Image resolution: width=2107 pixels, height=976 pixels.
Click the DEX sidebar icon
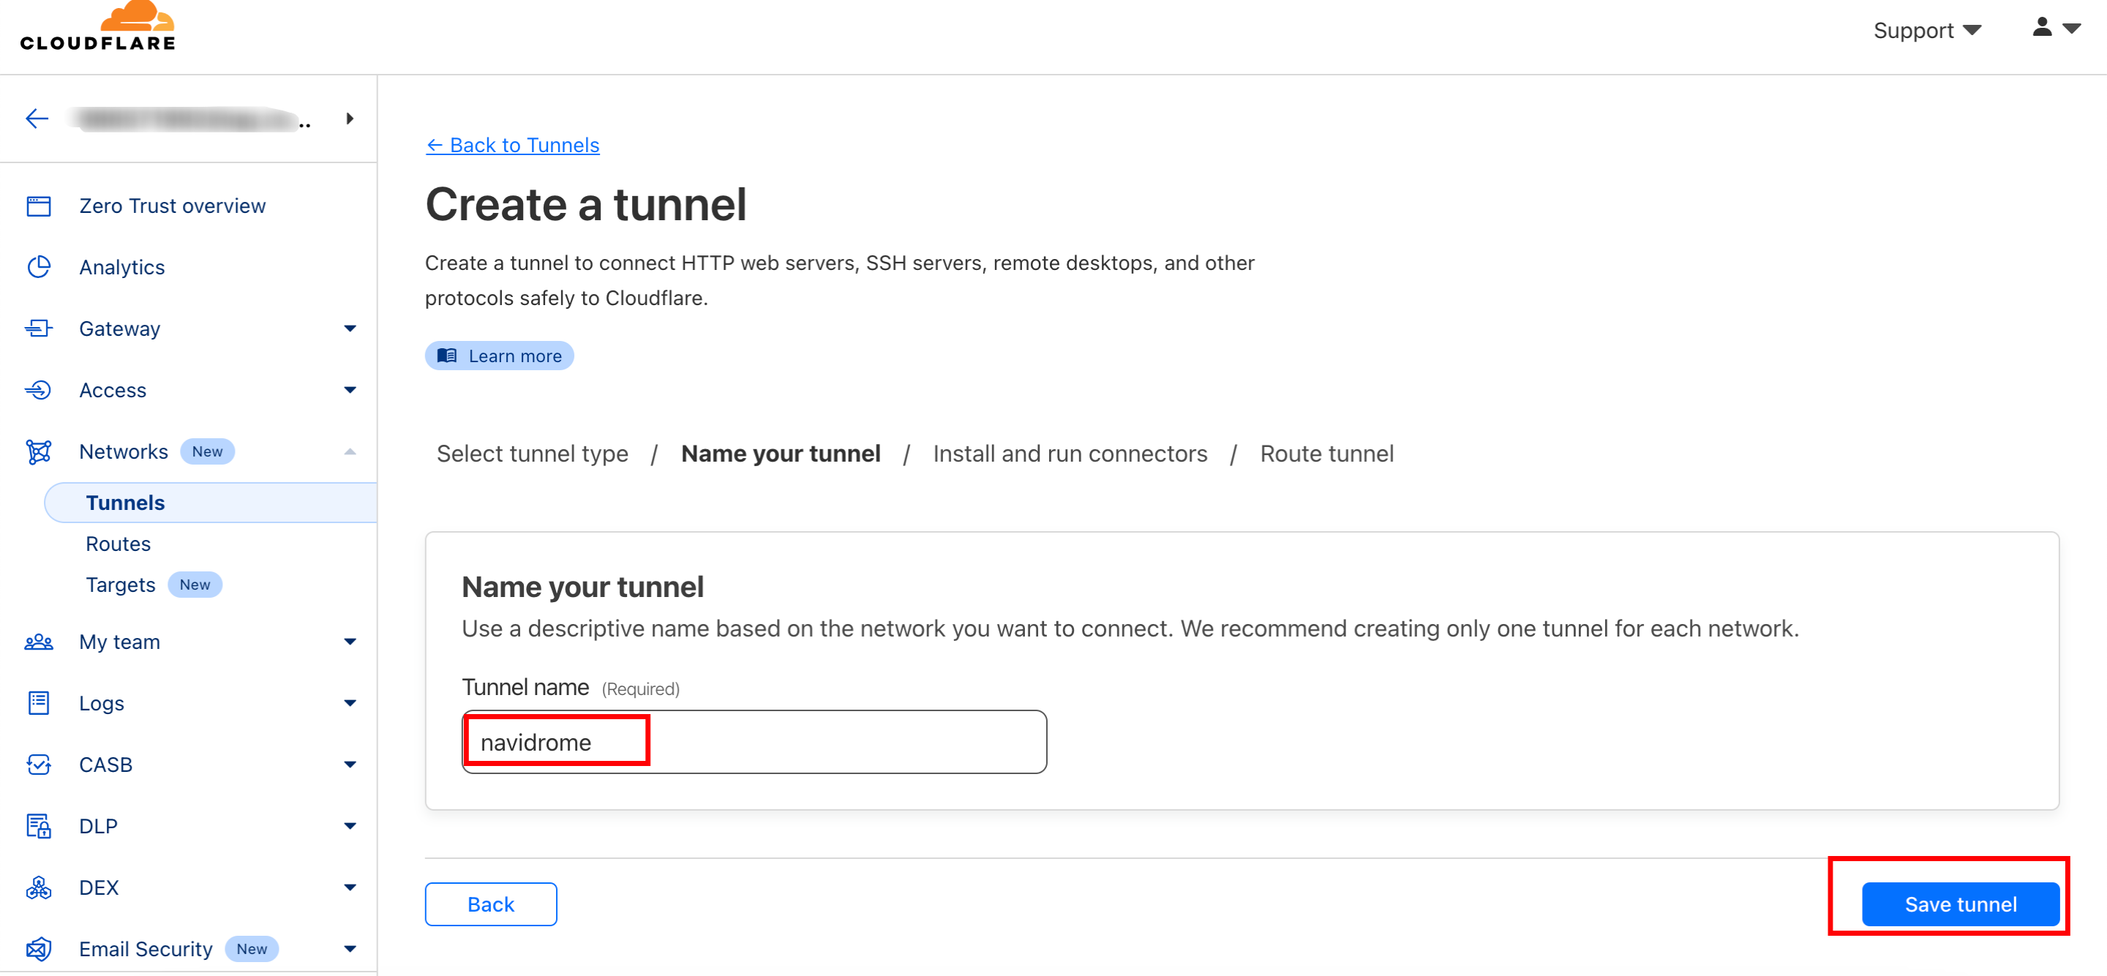coord(39,887)
